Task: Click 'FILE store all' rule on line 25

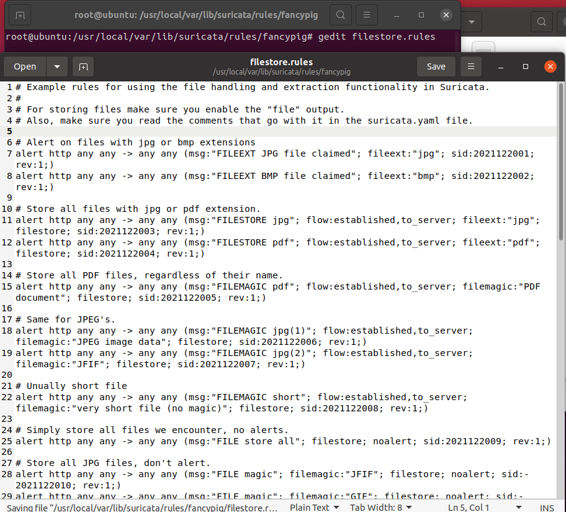Action: point(284,441)
